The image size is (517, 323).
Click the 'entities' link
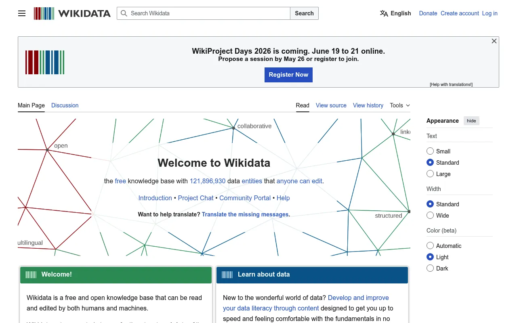click(x=252, y=181)
